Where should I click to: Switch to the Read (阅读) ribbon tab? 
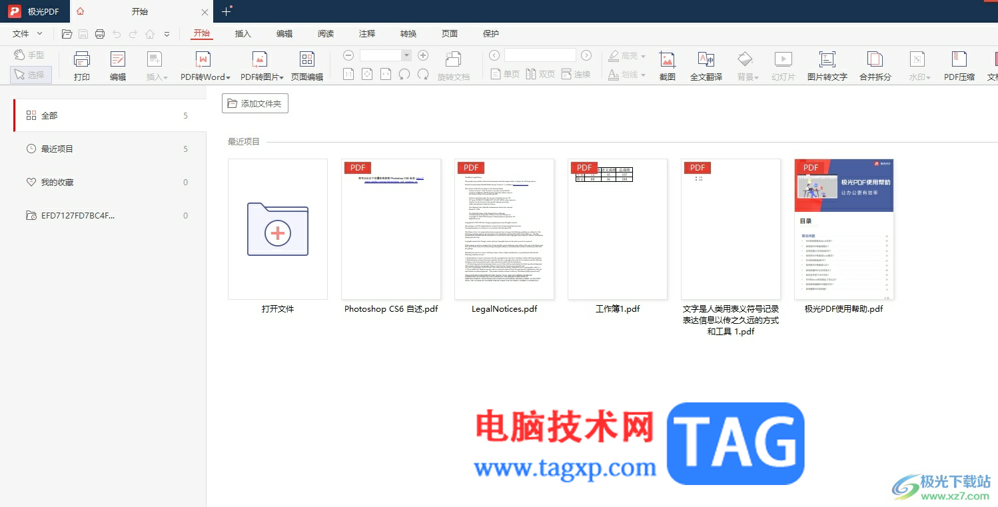(x=326, y=33)
